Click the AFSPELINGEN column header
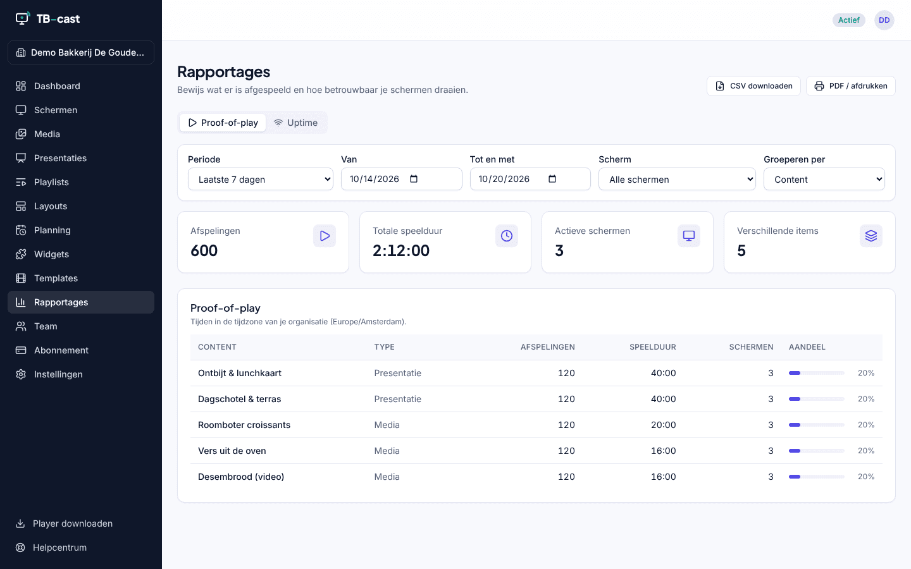The height and width of the screenshot is (569, 911). (x=548, y=347)
